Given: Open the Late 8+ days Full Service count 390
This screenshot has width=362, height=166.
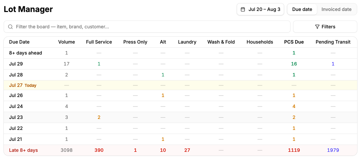Looking at the screenshot, I should (99, 150).
